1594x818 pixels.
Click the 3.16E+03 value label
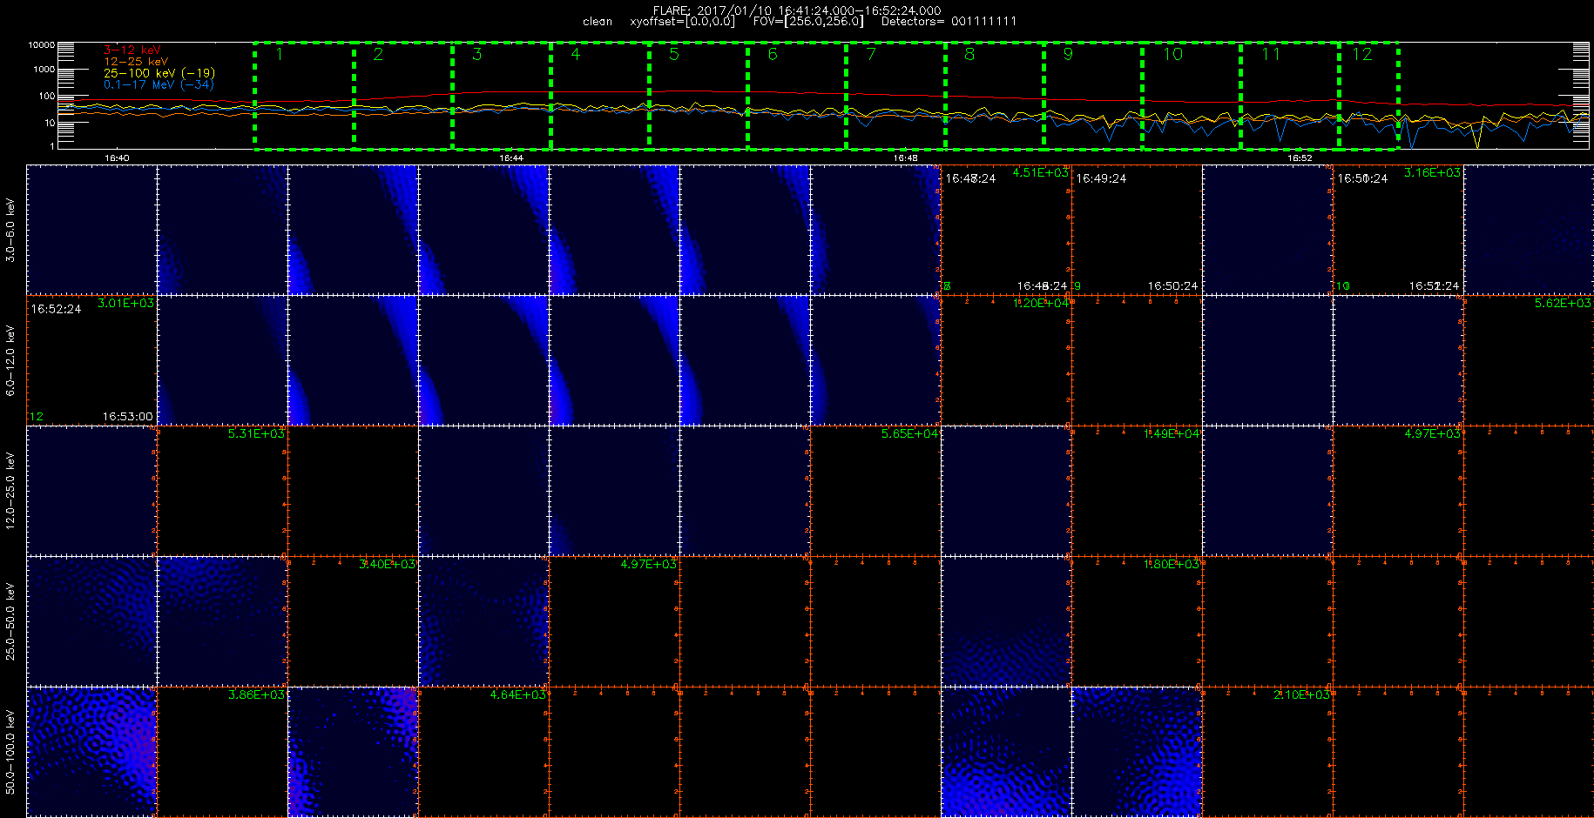1432,172
